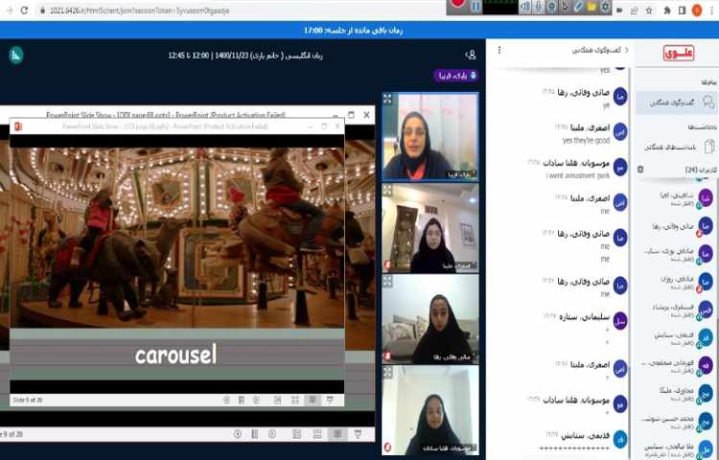The width and height of the screenshot is (719, 460).
Task: Toggle webcam option in recorder toolbar
Action: (552, 7)
